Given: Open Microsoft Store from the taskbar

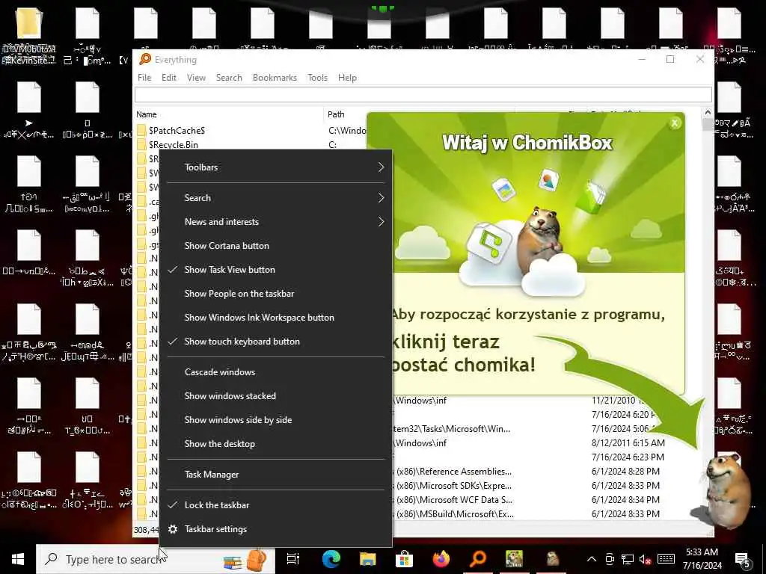Looking at the screenshot, I should 405,559.
